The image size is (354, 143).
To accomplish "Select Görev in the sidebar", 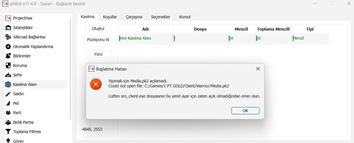I will (x=36, y=141).
